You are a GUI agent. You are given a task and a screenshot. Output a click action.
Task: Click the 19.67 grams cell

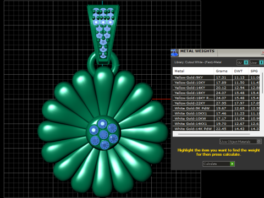(223, 108)
